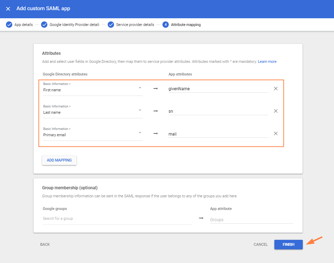Click the Service provider details step checkmark
The height and width of the screenshot is (263, 334).
(x=111, y=25)
